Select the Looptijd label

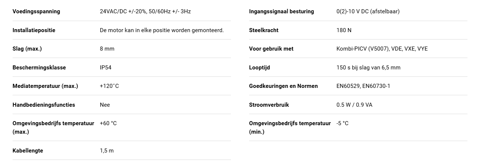click(x=259, y=68)
